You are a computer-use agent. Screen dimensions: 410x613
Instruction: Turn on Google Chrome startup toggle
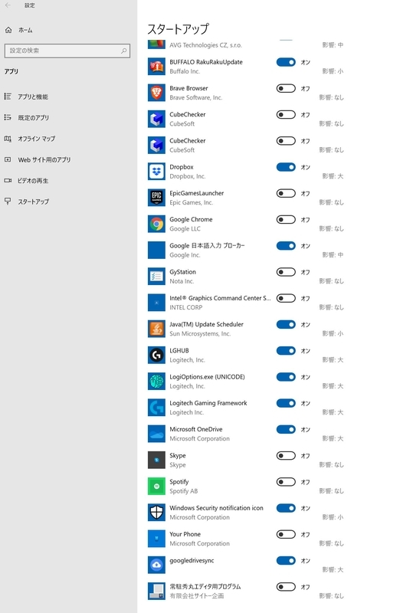tap(286, 219)
